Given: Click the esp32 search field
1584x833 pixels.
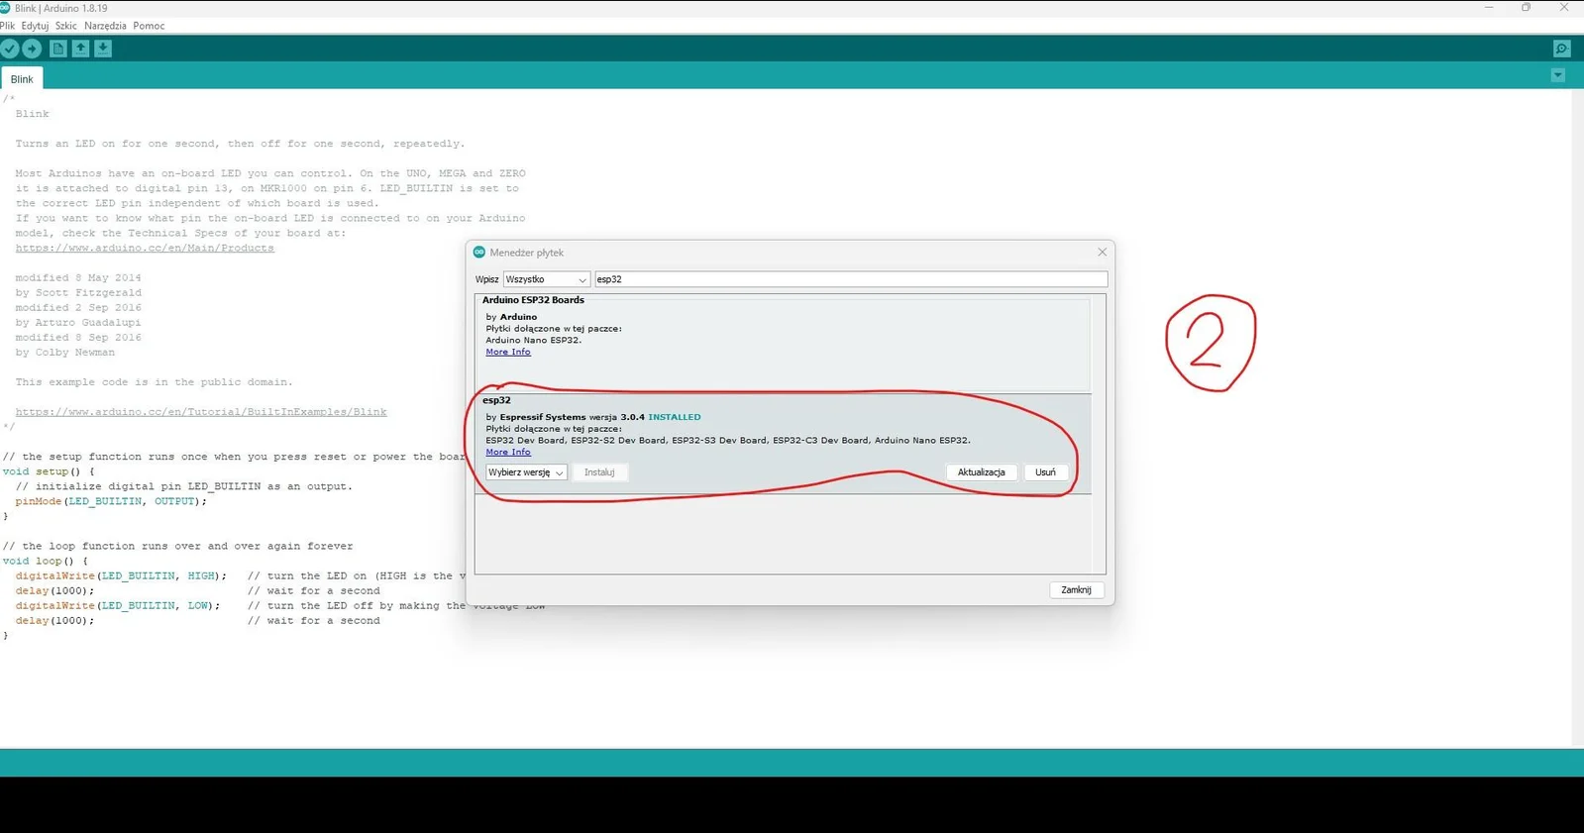Looking at the screenshot, I should pos(851,279).
